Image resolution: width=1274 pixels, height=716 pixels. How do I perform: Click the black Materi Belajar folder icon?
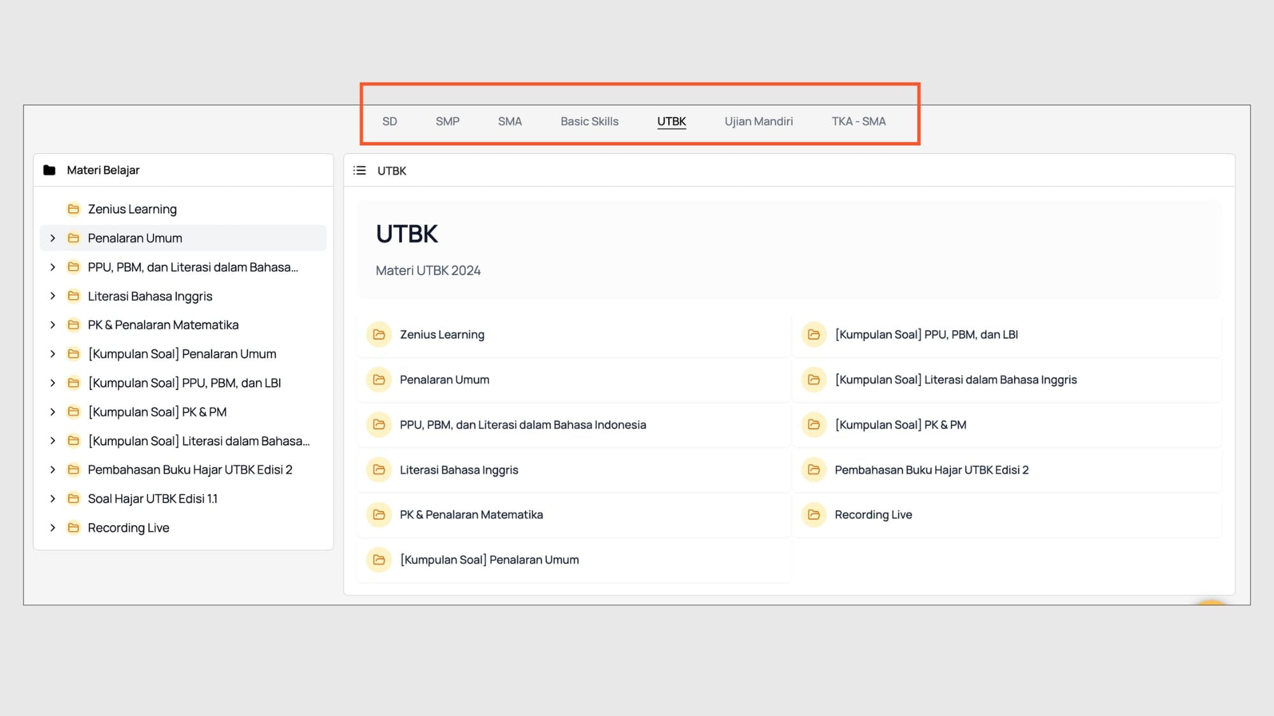pos(49,170)
